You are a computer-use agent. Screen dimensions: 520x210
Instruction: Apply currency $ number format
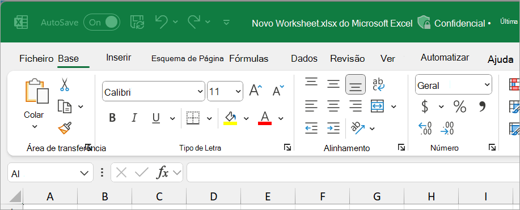click(x=425, y=106)
